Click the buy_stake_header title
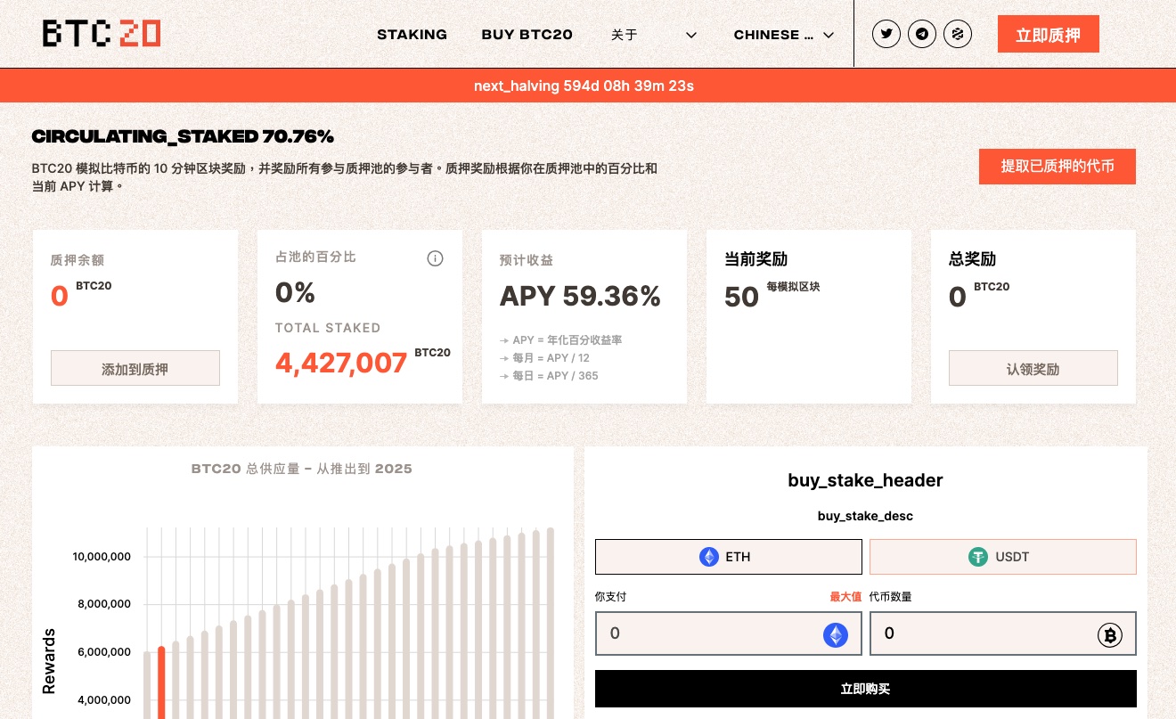The height and width of the screenshot is (719, 1176). (x=866, y=480)
